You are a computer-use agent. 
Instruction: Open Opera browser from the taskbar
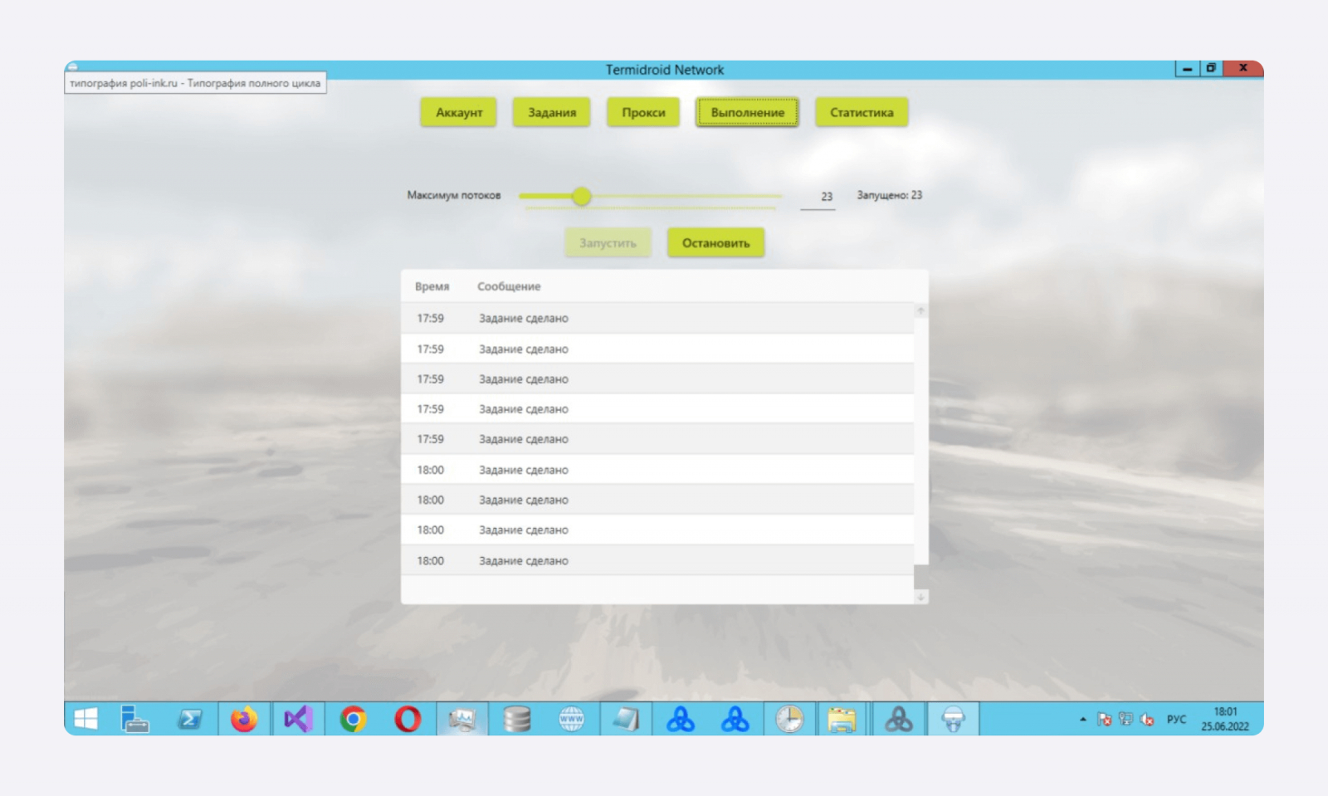point(408,719)
